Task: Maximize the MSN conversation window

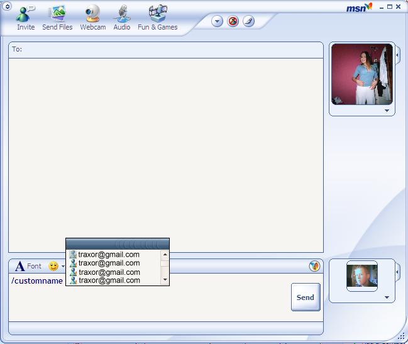Action: tap(390, 7)
